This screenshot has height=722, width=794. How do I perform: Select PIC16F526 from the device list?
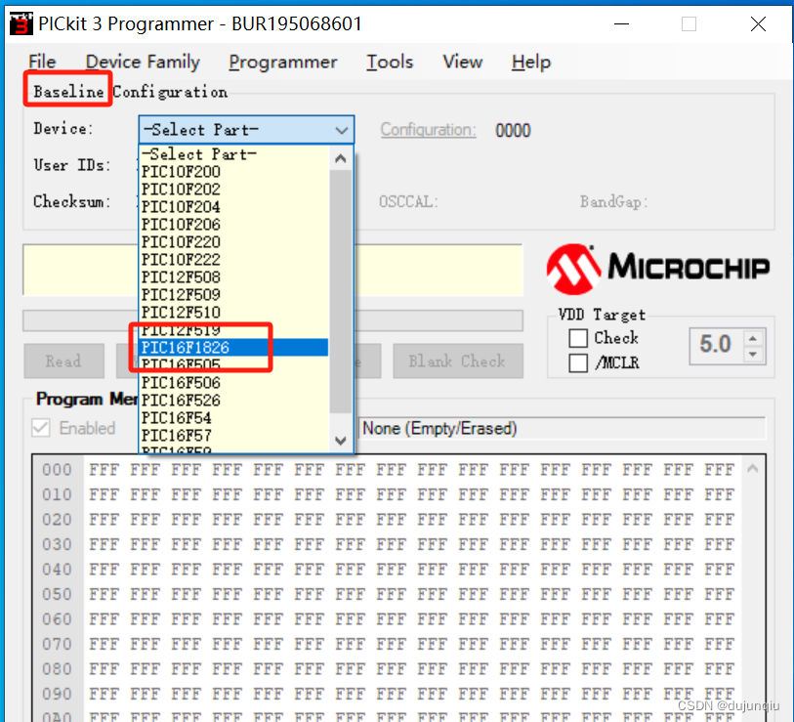pyautogui.click(x=234, y=401)
